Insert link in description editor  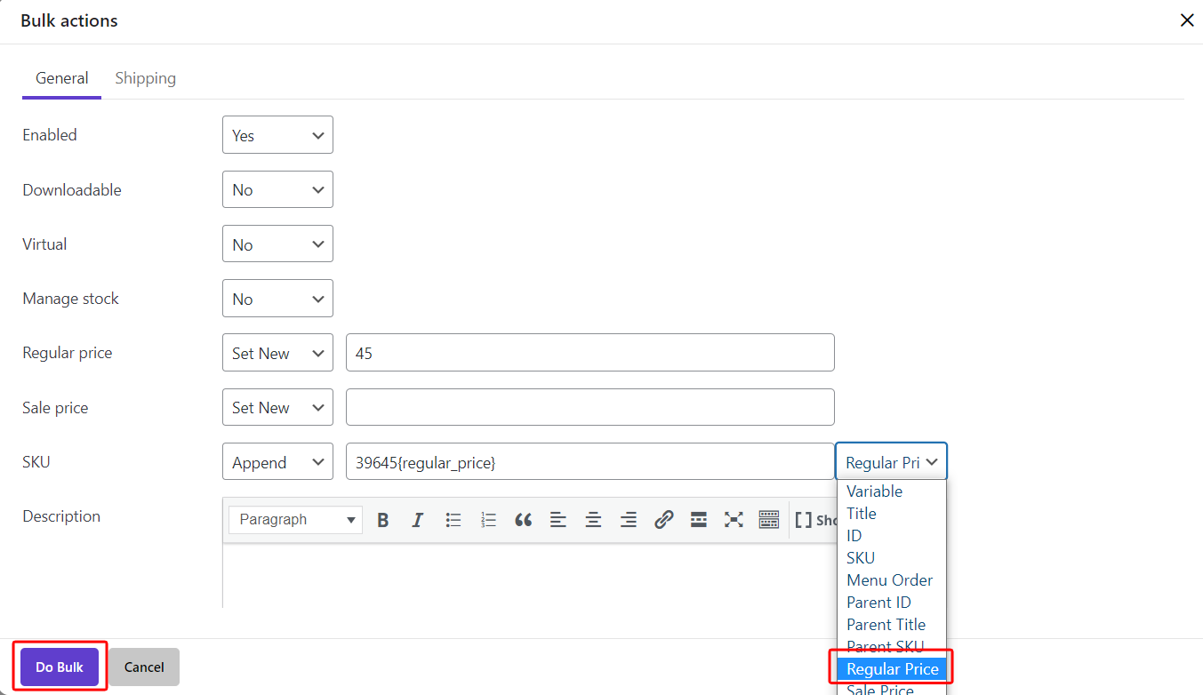[x=663, y=520]
